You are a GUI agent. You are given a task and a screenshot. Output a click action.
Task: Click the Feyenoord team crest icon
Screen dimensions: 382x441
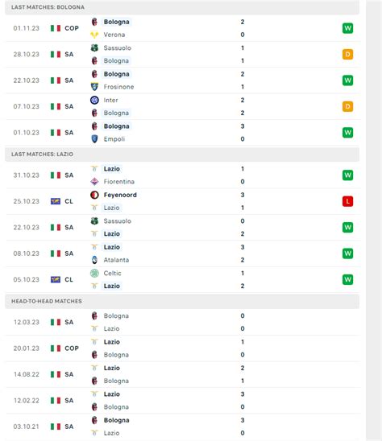[x=94, y=195]
